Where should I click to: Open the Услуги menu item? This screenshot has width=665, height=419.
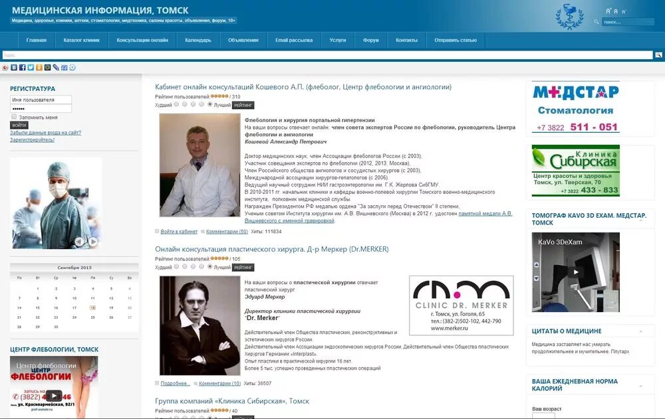[x=338, y=41]
